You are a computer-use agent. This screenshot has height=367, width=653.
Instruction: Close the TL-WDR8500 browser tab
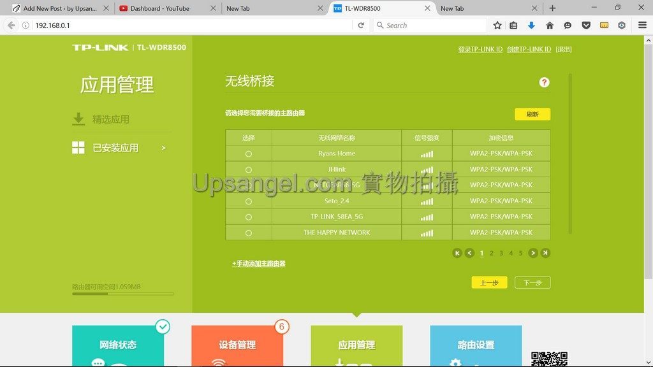click(427, 8)
